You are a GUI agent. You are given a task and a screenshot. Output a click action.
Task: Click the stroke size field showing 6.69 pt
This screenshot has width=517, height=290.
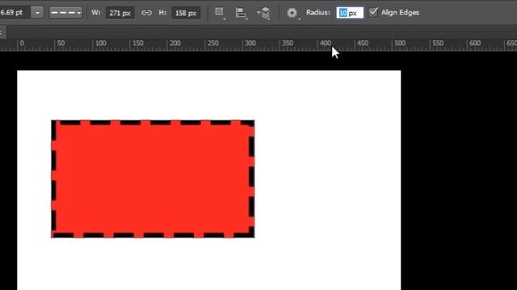(x=15, y=13)
